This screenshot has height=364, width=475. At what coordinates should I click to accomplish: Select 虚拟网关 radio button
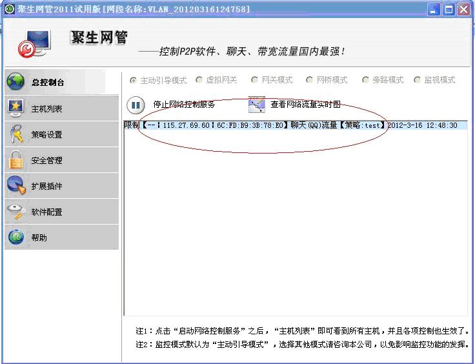tap(199, 81)
